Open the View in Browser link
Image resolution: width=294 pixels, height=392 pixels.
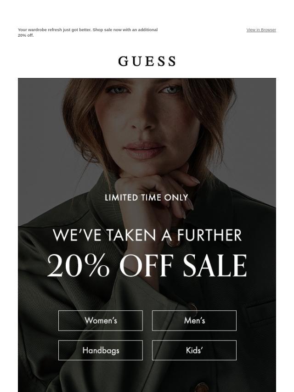261,30
